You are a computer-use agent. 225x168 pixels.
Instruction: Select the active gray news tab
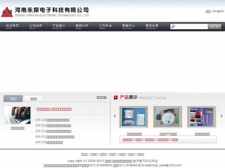coord(13,99)
